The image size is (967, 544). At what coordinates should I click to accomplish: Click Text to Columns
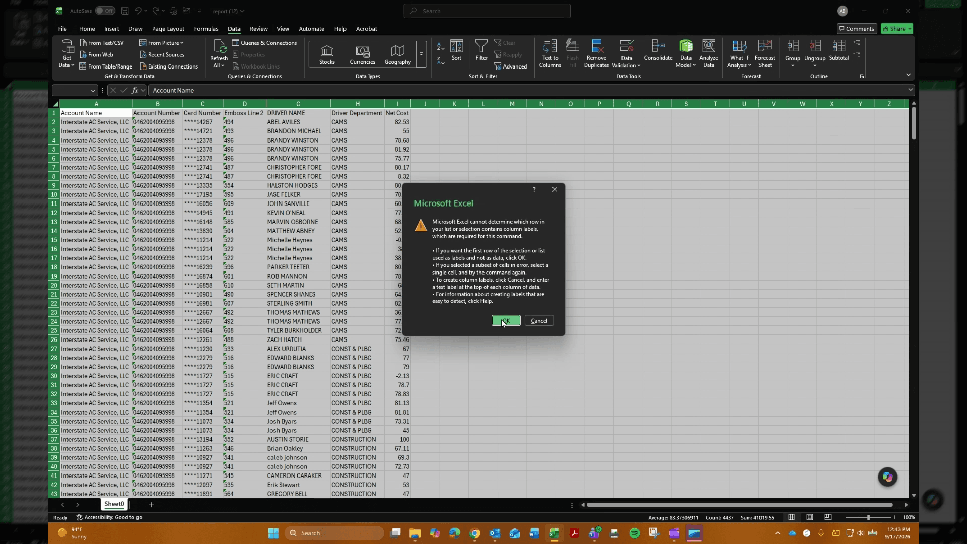pos(550,53)
